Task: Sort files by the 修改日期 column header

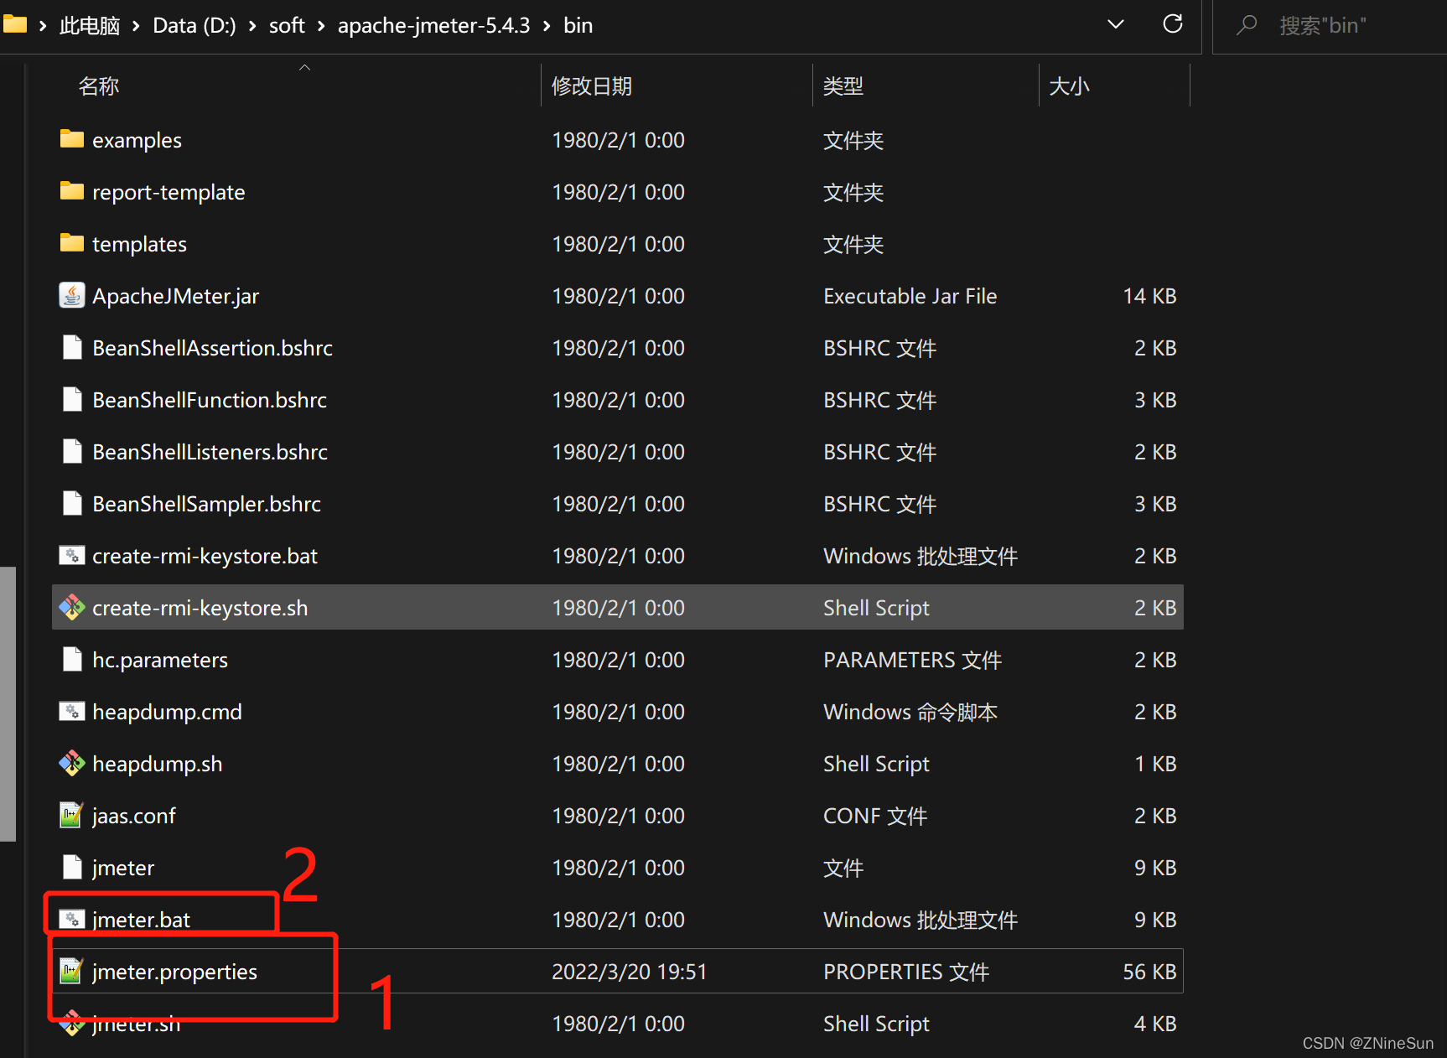Action: (591, 86)
